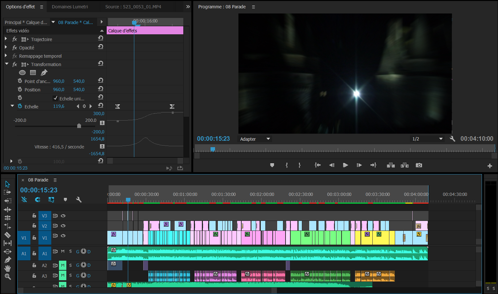Image resolution: width=498 pixels, height=294 pixels.
Task: Select the Hand tool
Action: tap(8, 268)
